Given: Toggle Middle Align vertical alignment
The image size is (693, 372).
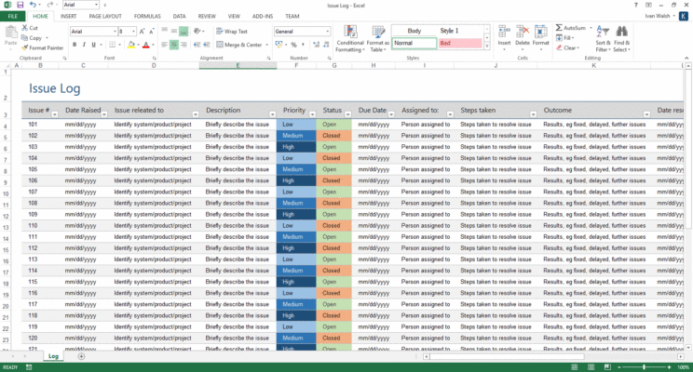Looking at the screenshot, I should point(174,31).
